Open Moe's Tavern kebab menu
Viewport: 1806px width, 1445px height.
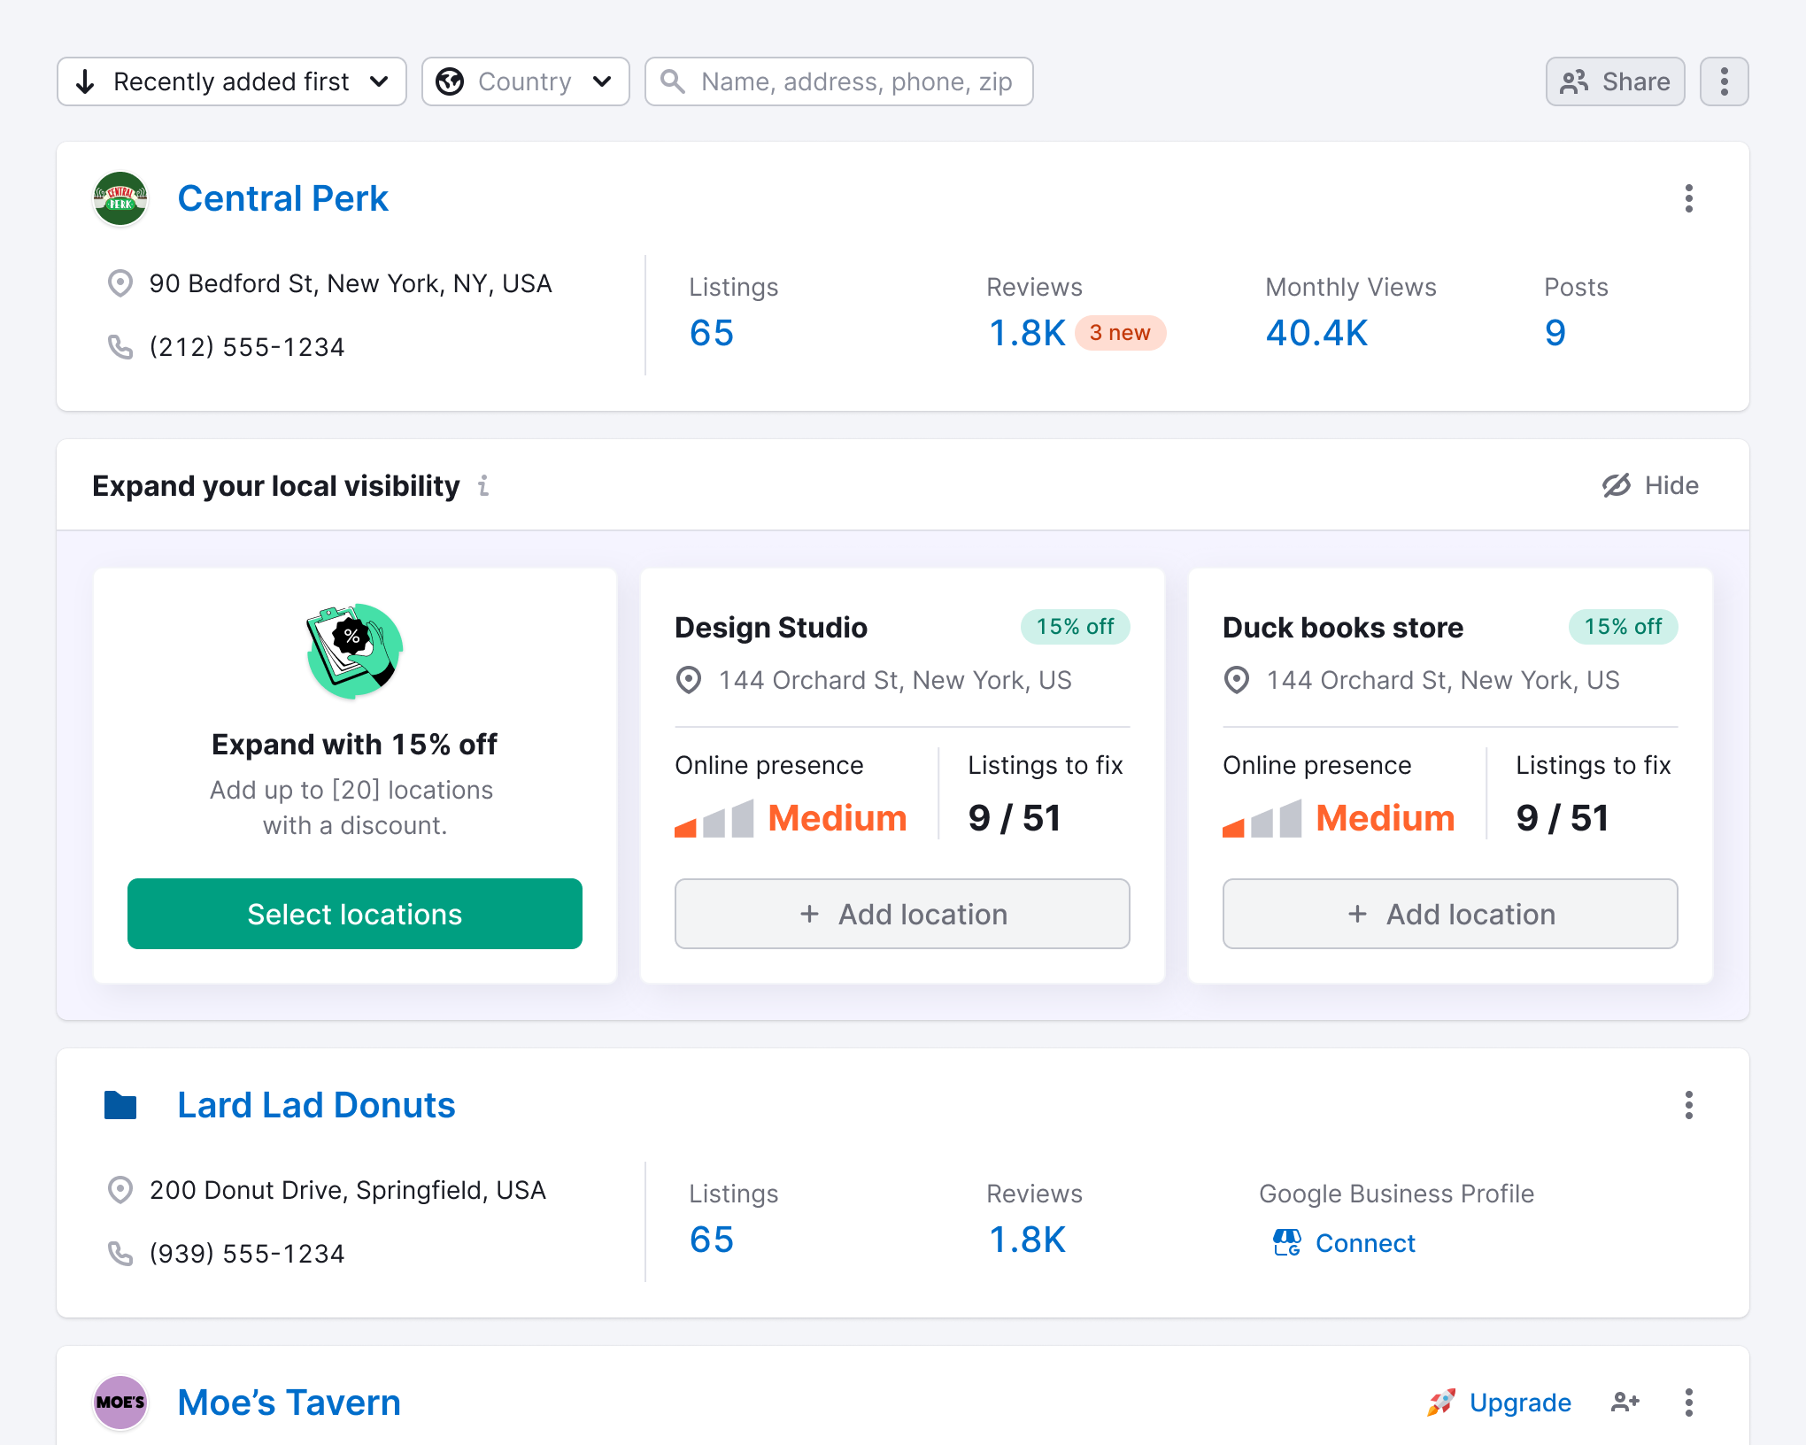click(x=1688, y=1402)
